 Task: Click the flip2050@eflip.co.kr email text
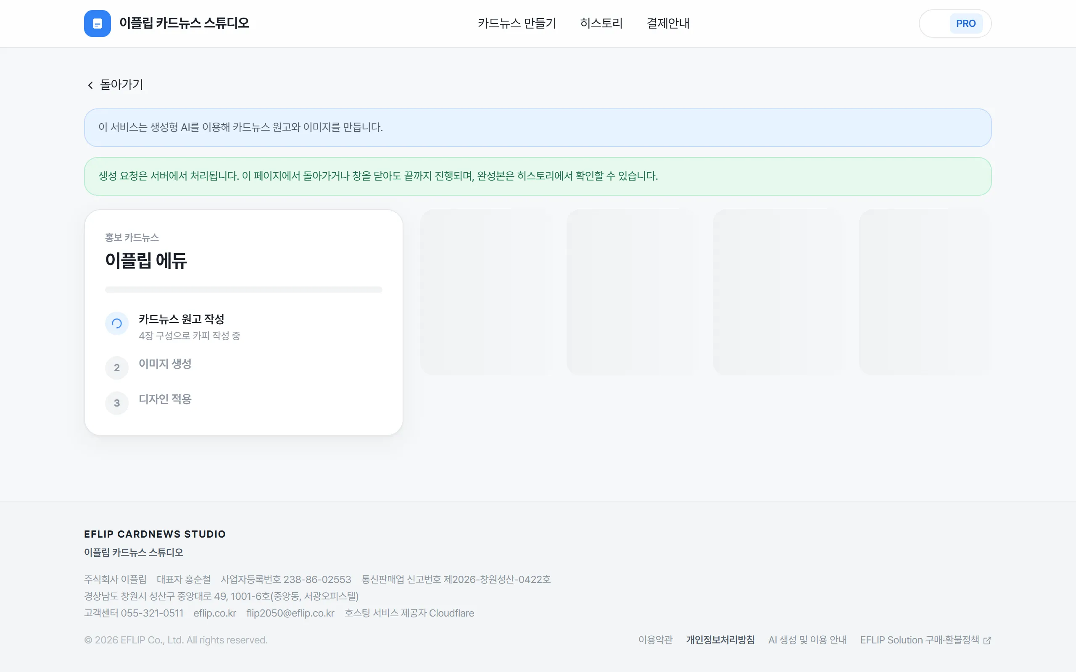[x=290, y=613]
